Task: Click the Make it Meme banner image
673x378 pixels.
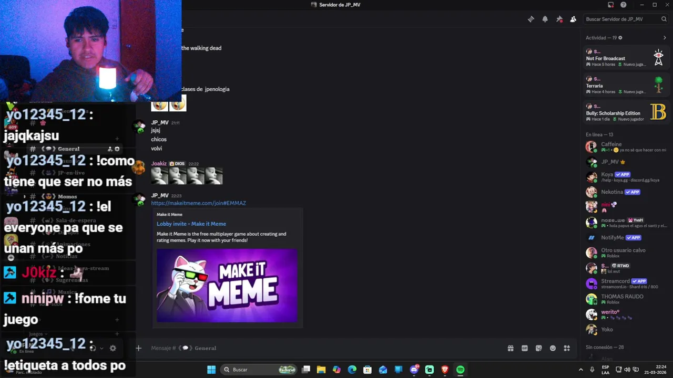Action: point(227,285)
